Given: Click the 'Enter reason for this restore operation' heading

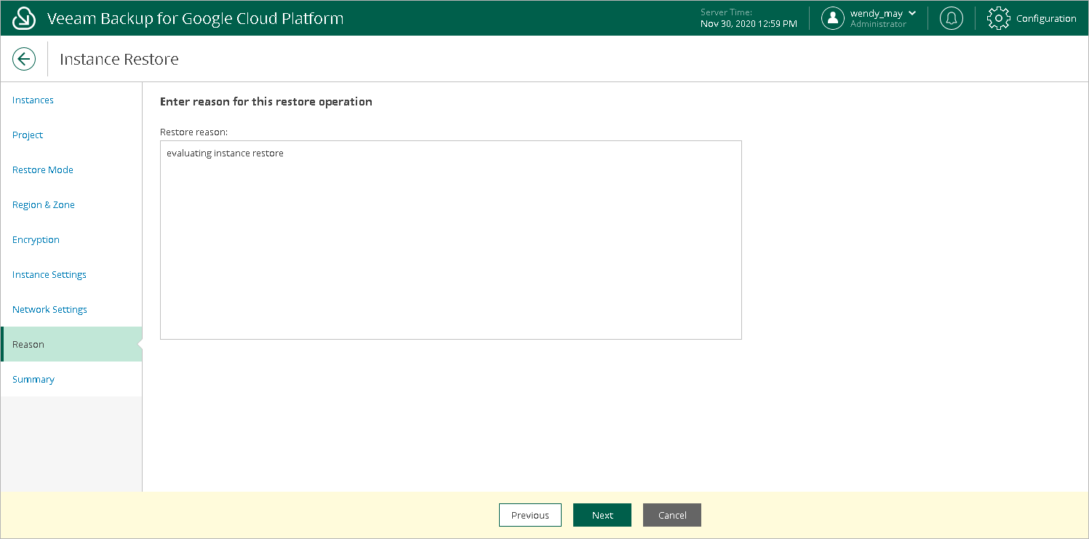Looking at the screenshot, I should [266, 102].
